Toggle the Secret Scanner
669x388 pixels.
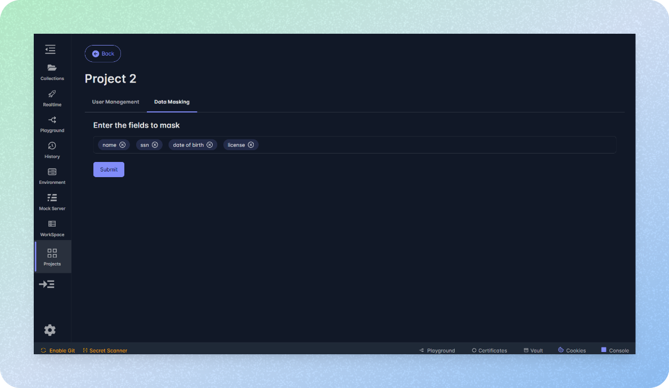(105, 350)
